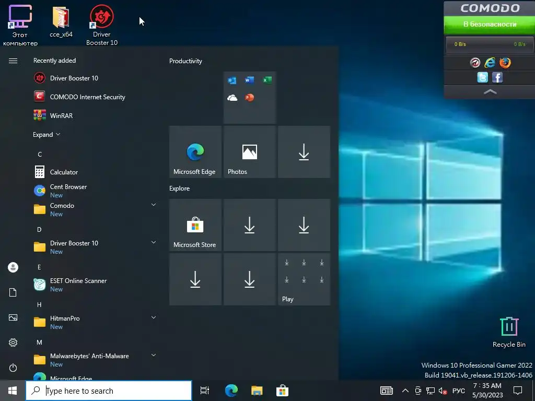The height and width of the screenshot is (401, 535).
Task: Click the Productivity group header
Action: coord(185,61)
